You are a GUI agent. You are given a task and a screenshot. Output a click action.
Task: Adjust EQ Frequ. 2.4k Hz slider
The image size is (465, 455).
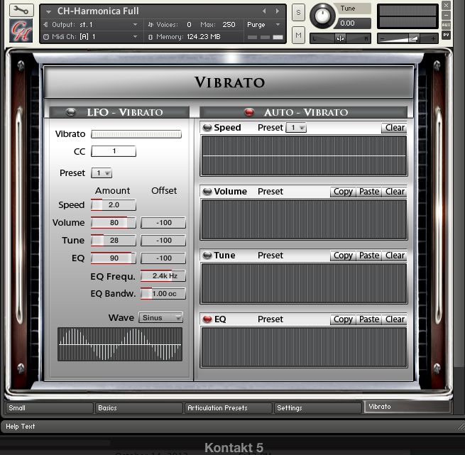tap(163, 276)
